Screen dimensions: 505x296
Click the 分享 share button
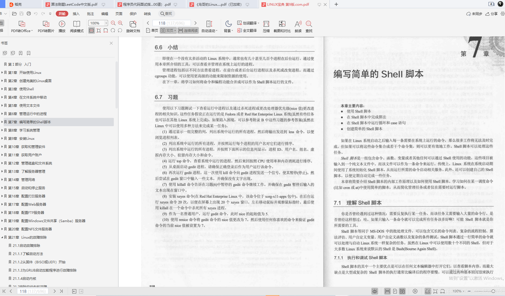pos(492,14)
